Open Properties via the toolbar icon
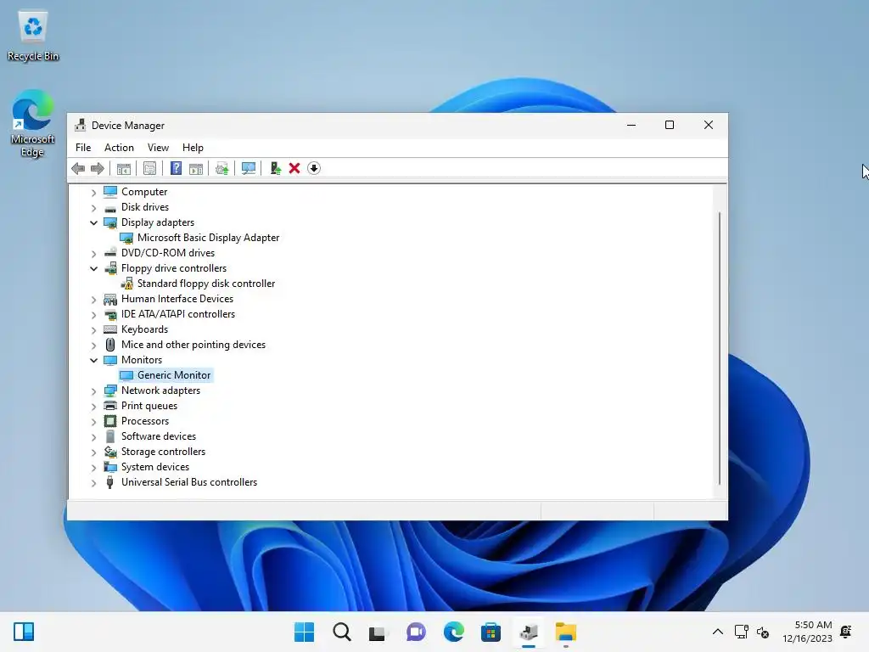869x652 pixels. (149, 169)
